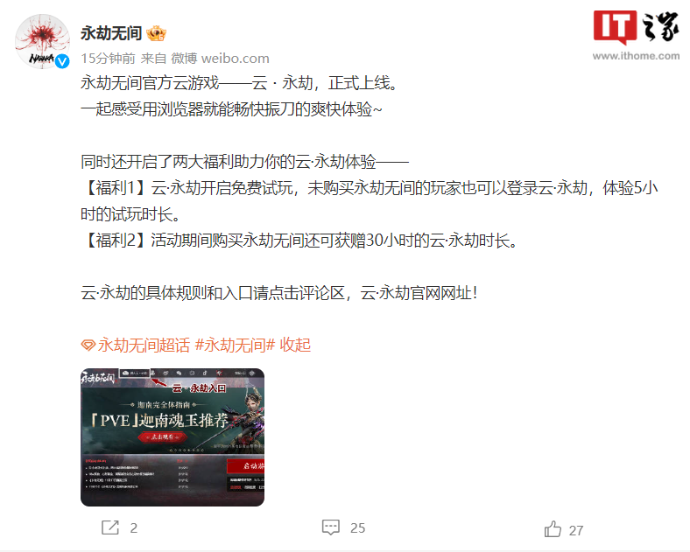
Task: Open the 15分钟前 timestamp link
Action: coord(108,59)
